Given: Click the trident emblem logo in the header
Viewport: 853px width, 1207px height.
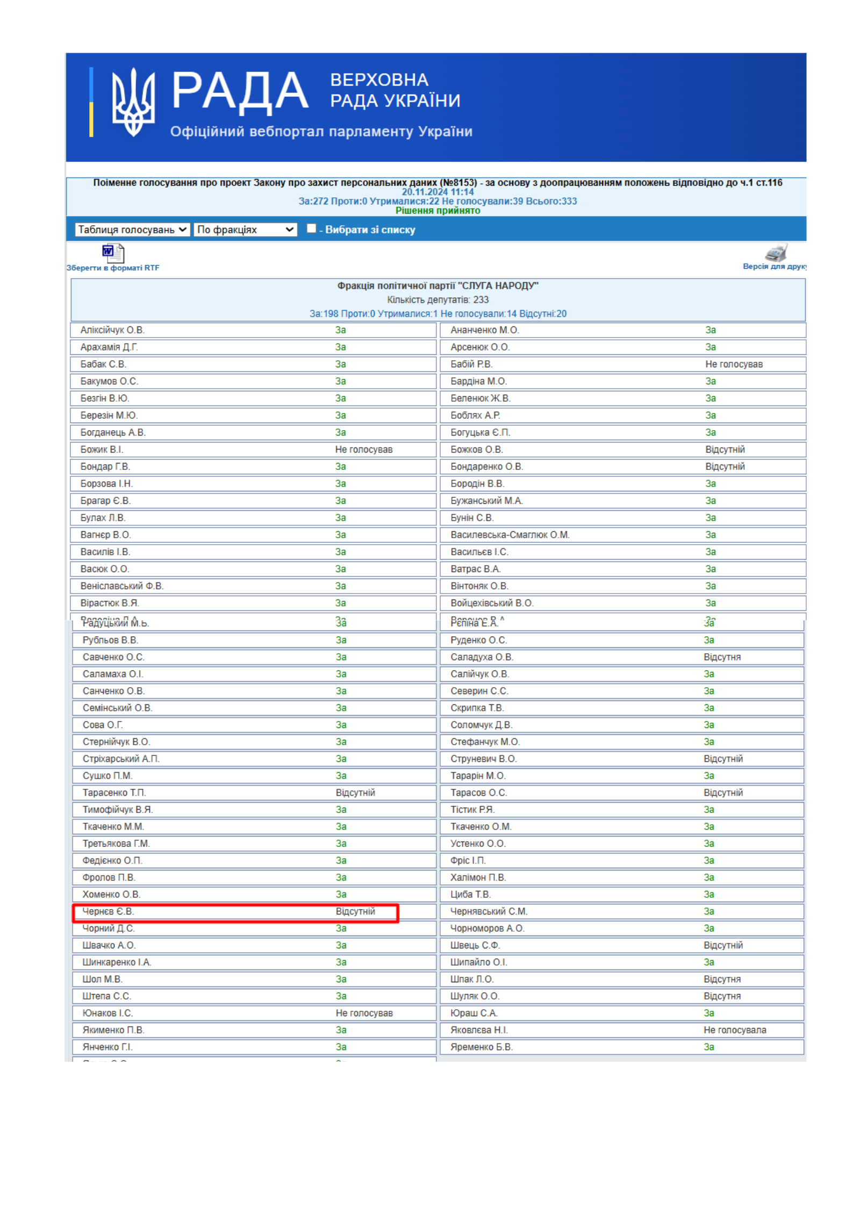Looking at the screenshot, I should tap(133, 102).
